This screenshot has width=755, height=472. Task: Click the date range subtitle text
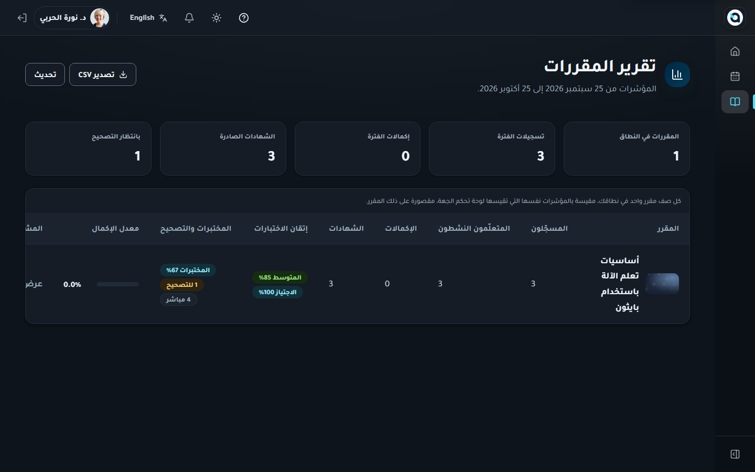(x=567, y=89)
